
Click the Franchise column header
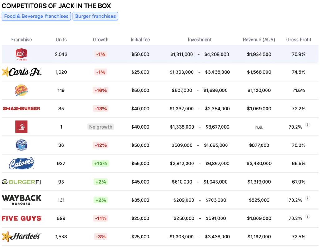coord(22,40)
